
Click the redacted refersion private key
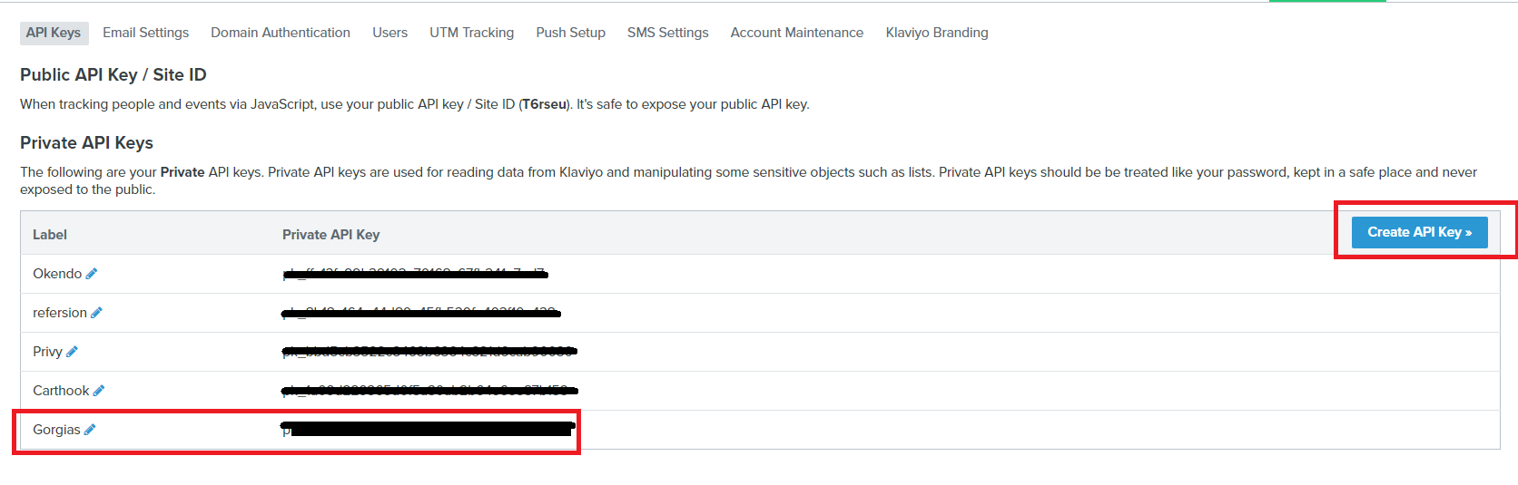tap(421, 313)
